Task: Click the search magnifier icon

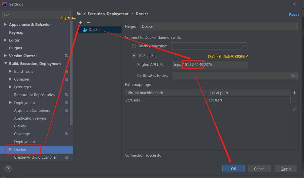Action: pos(7,15)
